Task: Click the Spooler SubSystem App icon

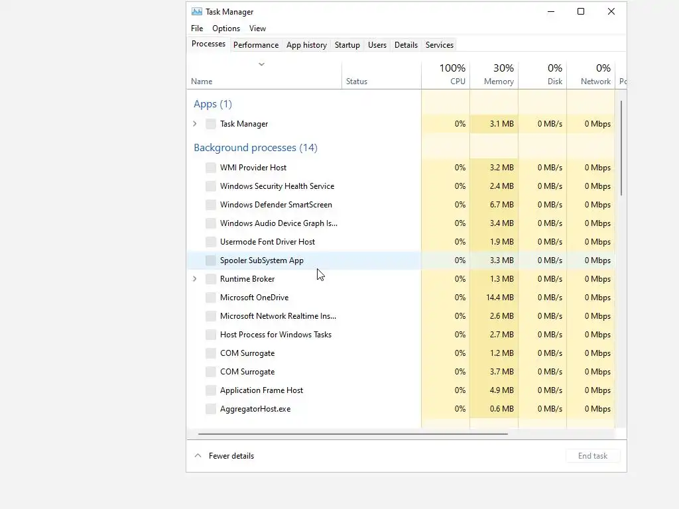Action: click(x=211, y=260)
